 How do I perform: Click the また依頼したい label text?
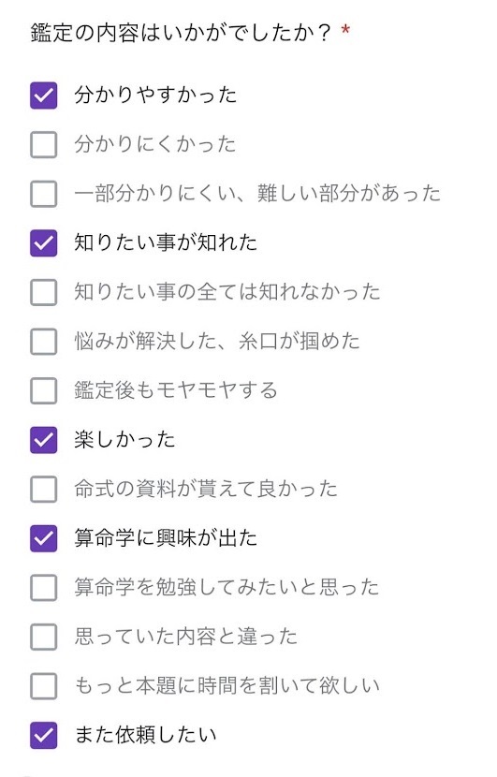(146, 735)
